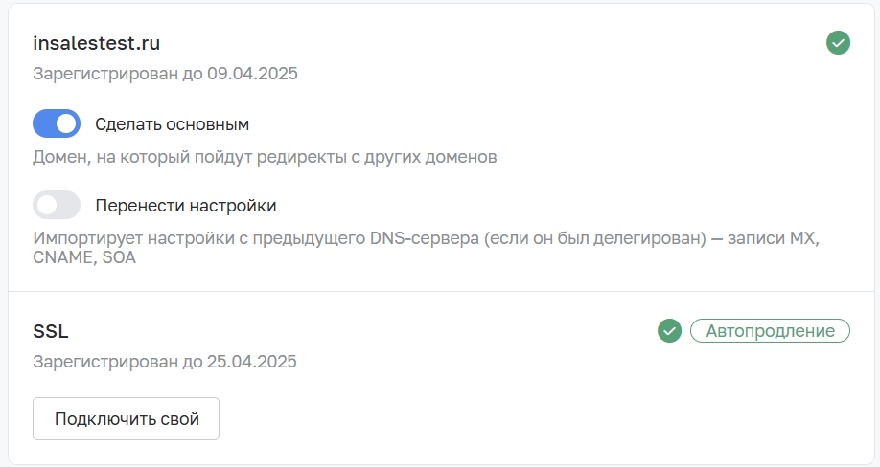Click the Перенести настройки label text
This screenshot has height=467, width=880.
tap(186, 206)
